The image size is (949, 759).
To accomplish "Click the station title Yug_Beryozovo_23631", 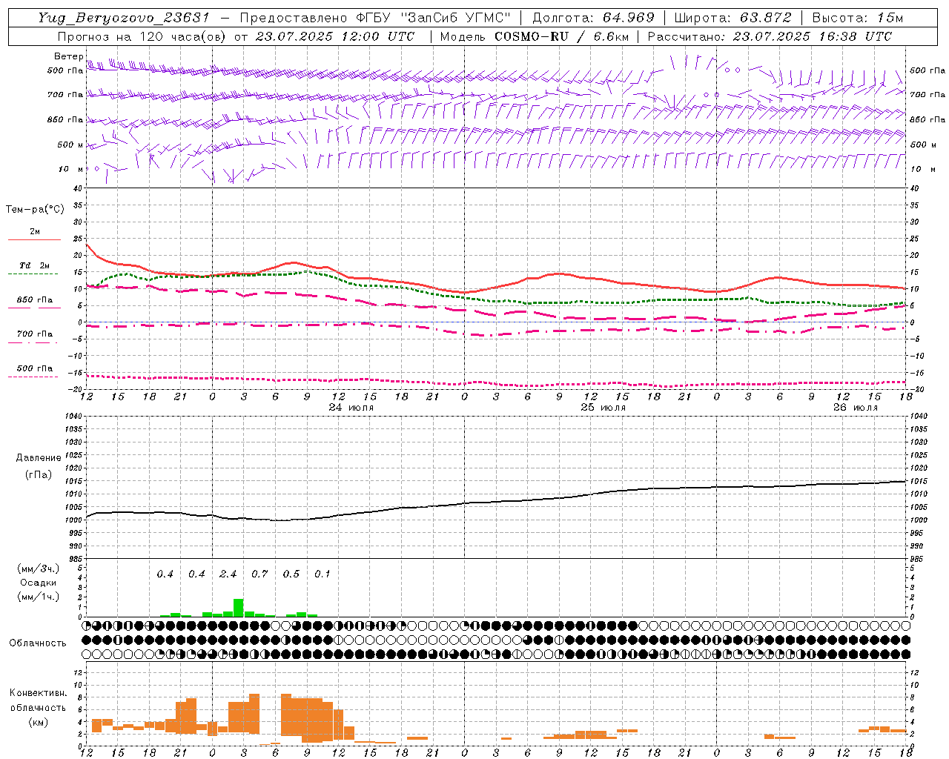I will coord(125,18).
